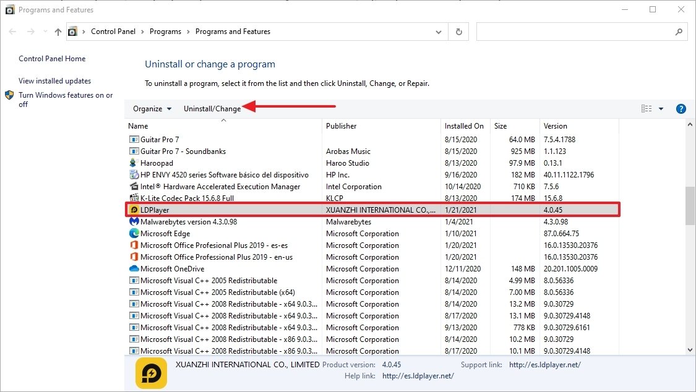The height and width of the screenshot is (392, 696).
Task: Open View installed updates link
Action: [54, 81]
